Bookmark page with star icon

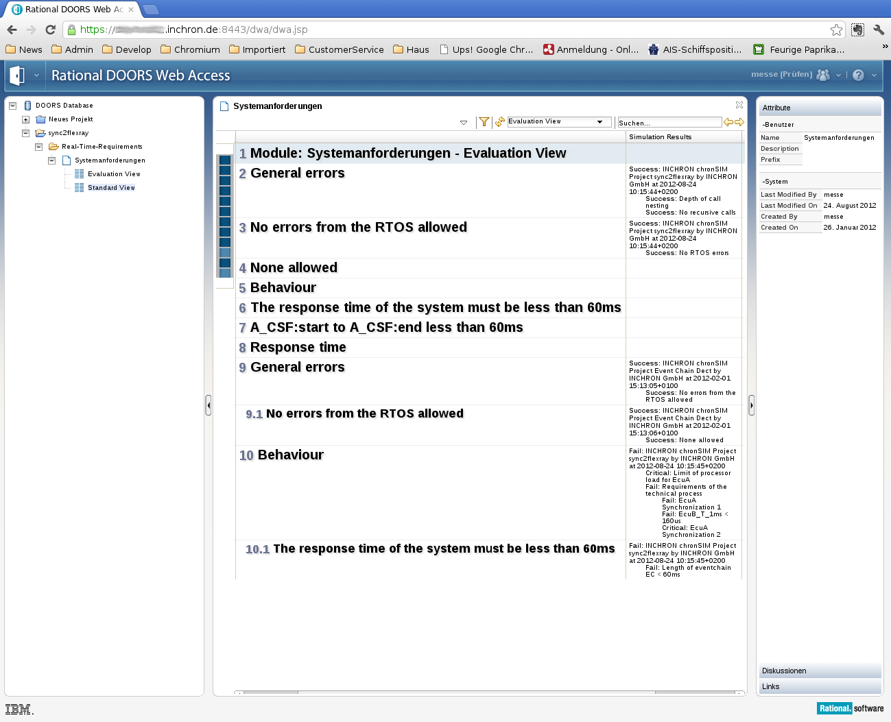(836, 29)
